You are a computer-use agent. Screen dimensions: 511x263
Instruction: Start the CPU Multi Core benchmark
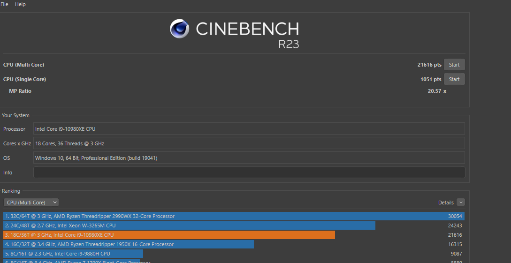tap(454, 65)
